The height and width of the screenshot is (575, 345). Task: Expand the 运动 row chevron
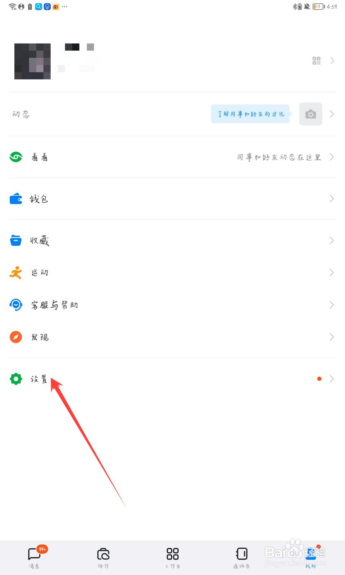(x=332, y=273)
